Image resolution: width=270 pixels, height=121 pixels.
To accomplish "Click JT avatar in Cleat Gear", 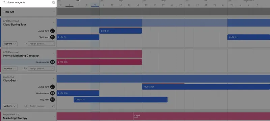I will tap(52, 87).
